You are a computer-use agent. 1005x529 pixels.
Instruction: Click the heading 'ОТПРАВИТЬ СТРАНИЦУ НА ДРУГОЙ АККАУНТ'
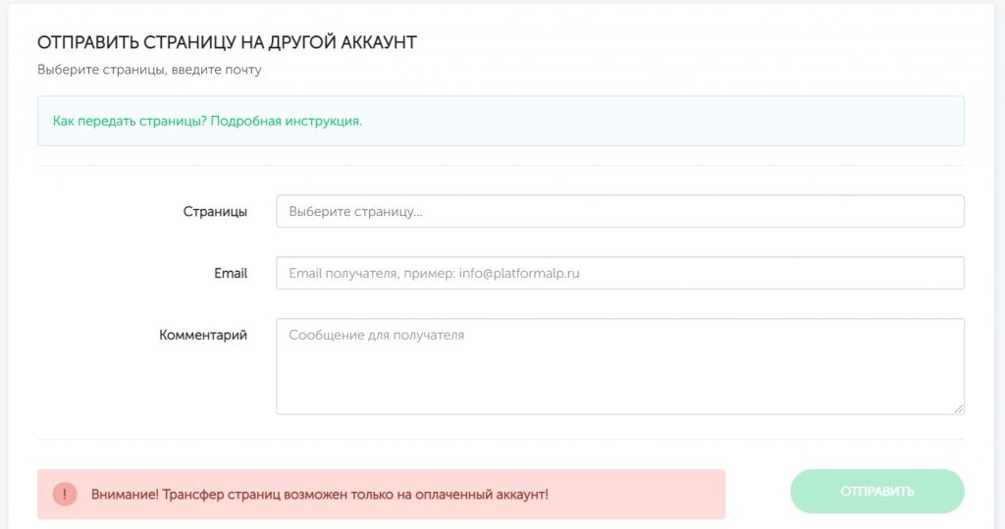tap(227, 42)
